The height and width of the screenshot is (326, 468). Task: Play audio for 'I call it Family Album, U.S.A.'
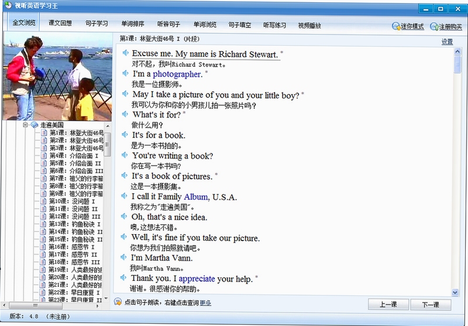pos(124,196)
